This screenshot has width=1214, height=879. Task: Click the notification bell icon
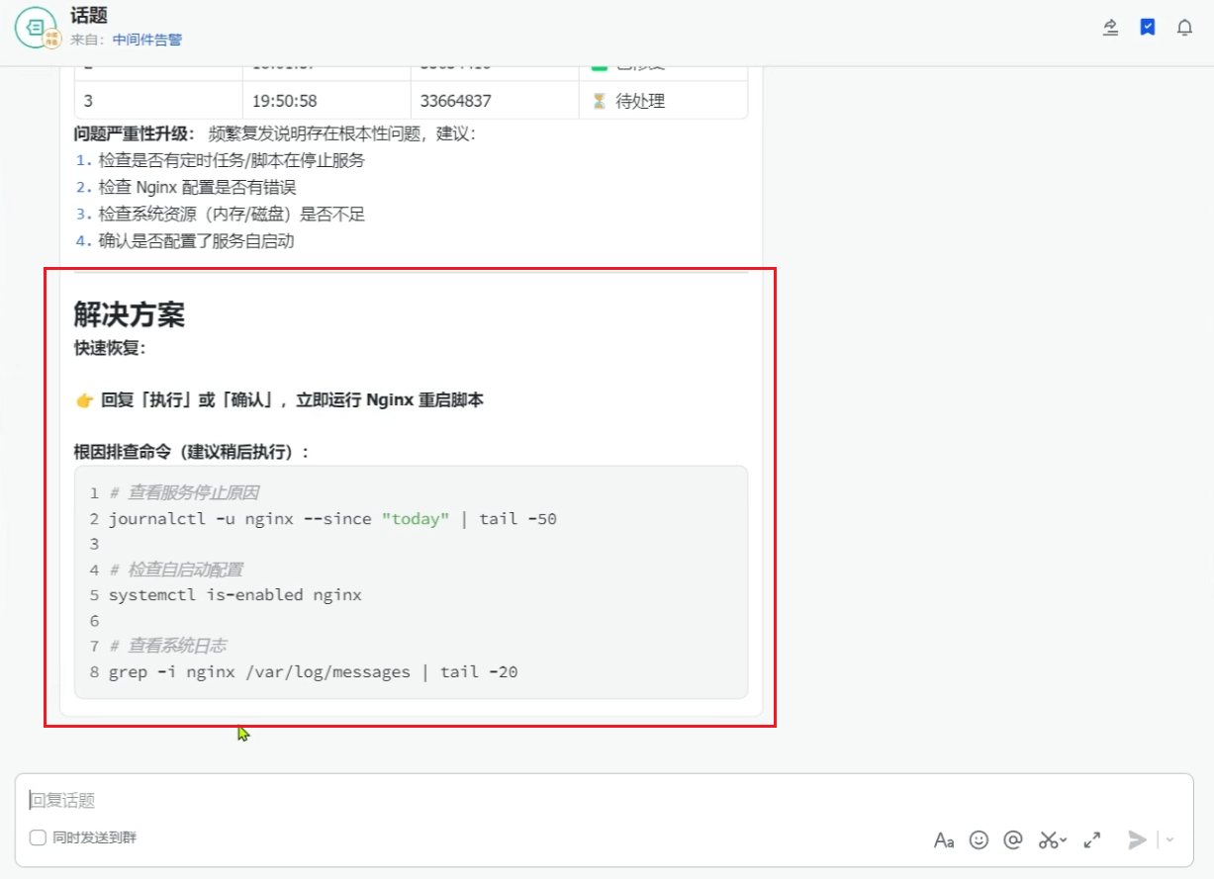coord(1184,28)
